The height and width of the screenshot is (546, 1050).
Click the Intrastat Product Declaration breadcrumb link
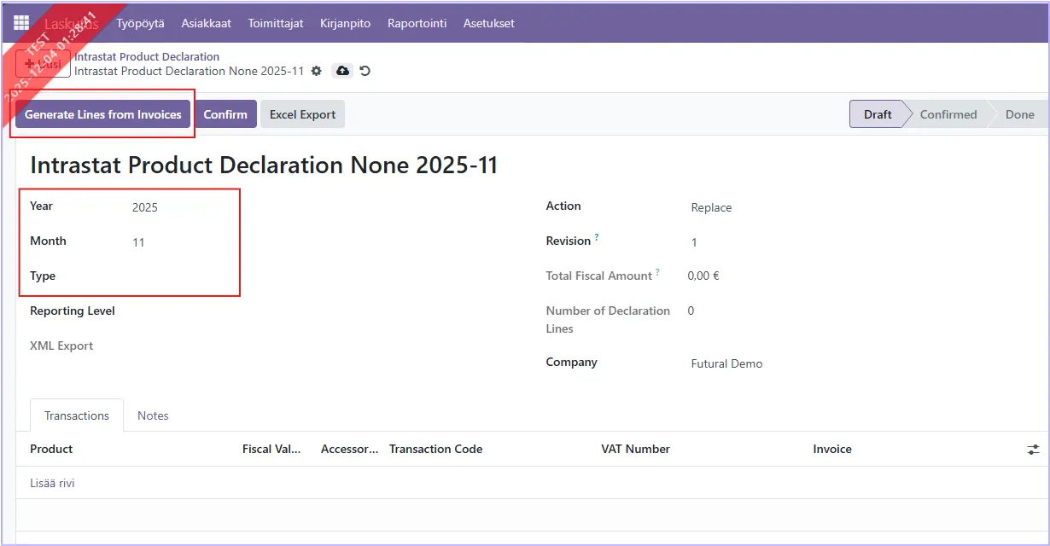tap(147, 56)
